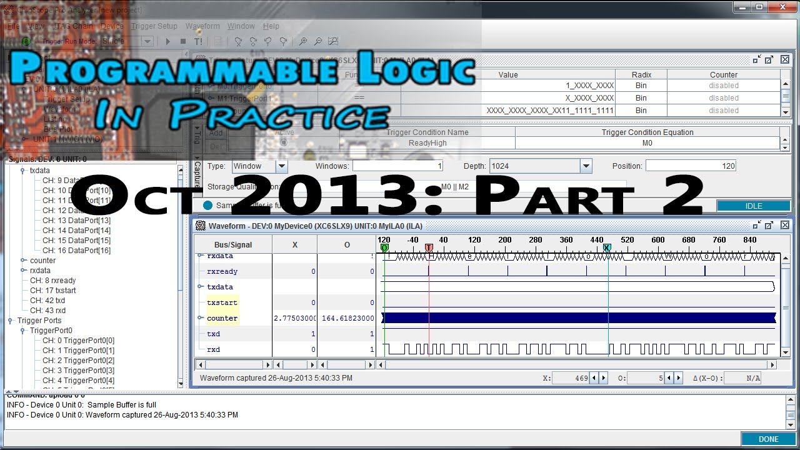Click the DONE status button

(768, 439)
